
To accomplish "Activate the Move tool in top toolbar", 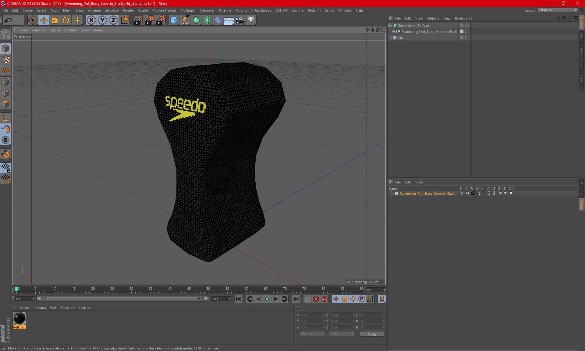I will (44, 20).
